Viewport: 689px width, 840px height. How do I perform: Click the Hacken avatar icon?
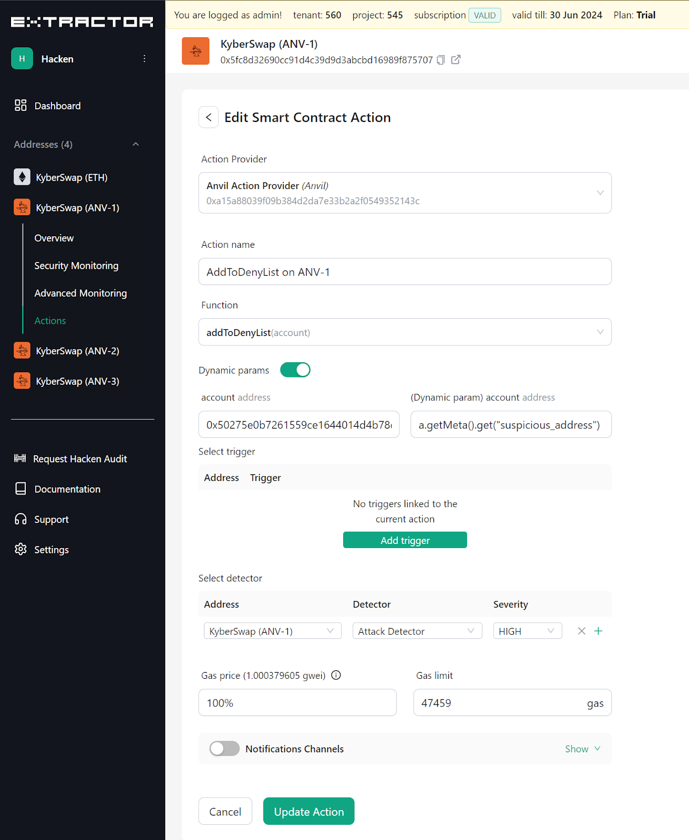coord(22,59)
